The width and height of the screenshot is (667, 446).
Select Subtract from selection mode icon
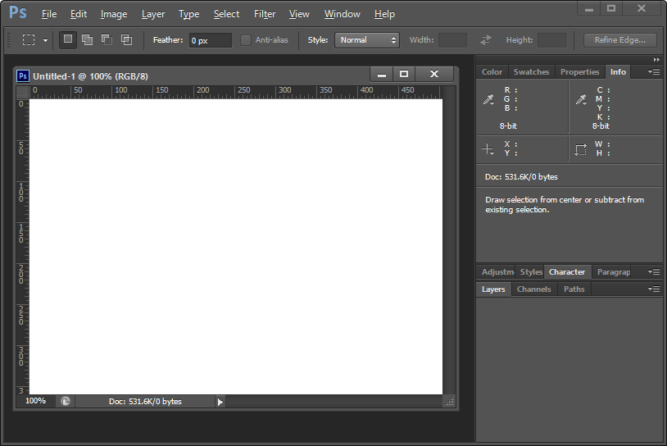107,40
